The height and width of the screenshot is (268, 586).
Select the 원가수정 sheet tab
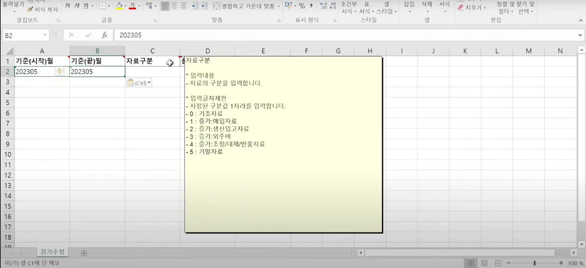[52, 252]
